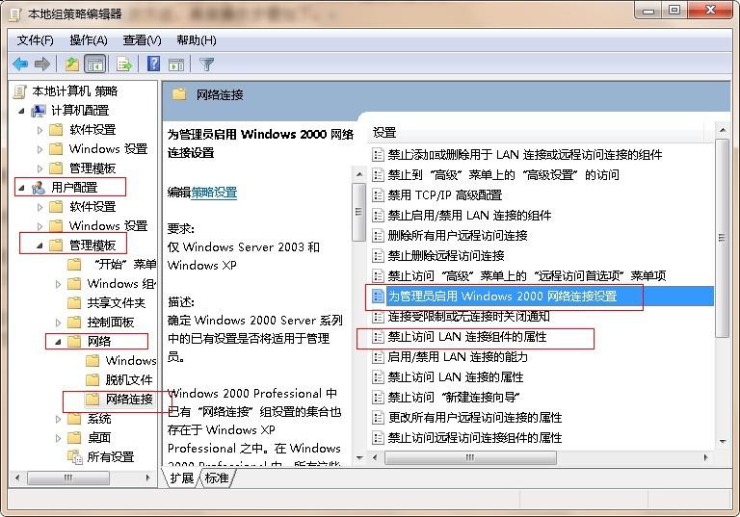Open the 查看(V) menu
Viewport: 740px width, 517px height.
pos(142,39)
